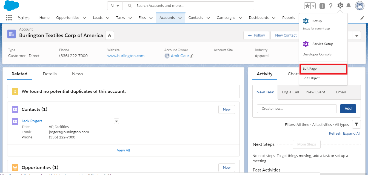Expand Jack Rogers row actions dropdown

[116, 121]
